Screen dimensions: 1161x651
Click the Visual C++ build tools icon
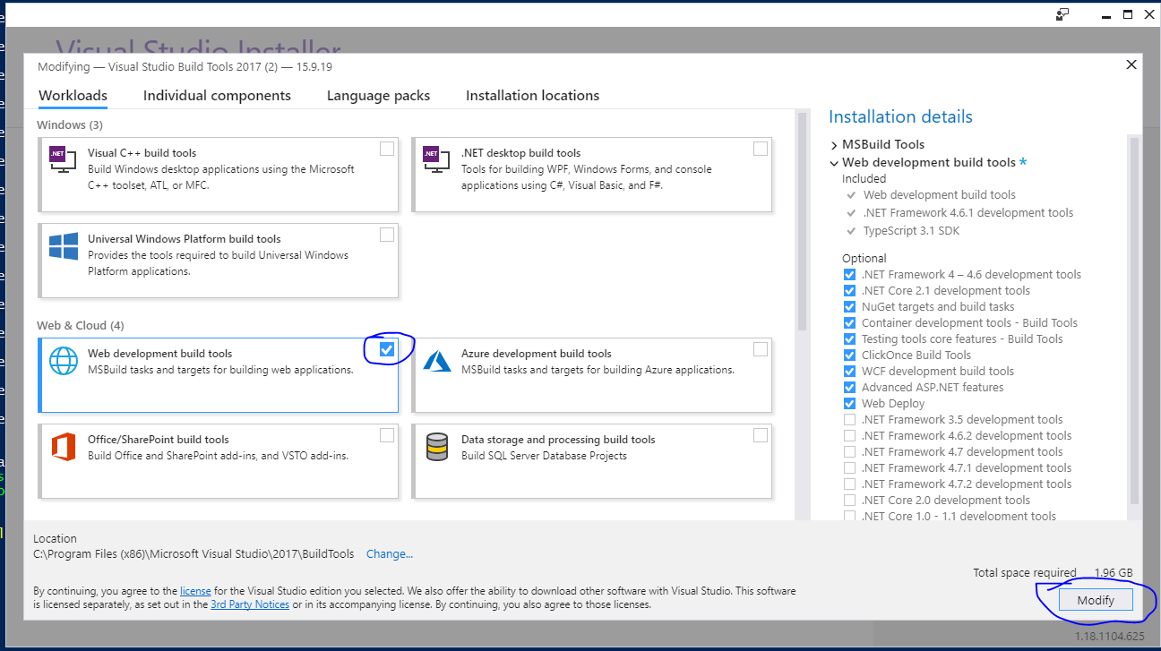63,159
